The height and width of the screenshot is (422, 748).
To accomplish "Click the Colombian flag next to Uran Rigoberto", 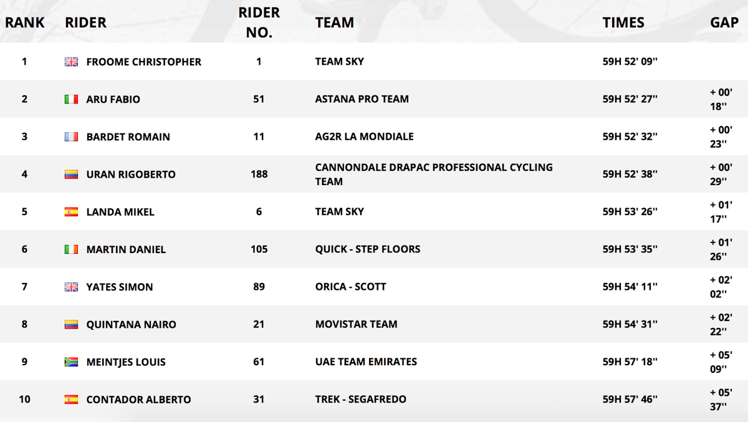I will tap(72, 174).
